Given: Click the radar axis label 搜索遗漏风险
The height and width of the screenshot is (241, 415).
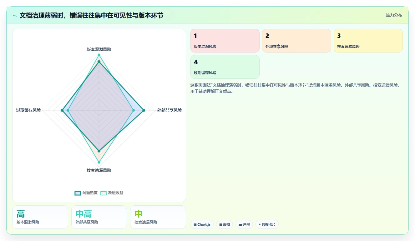Looking at the screenshot, I should [x=99, y=170].
